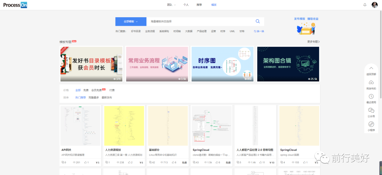Viewport: 382px width, 175px height.
Task: Click title 人人都是产品经理 2.0 思维导图
Action: pyautogui.click(x=255, y=150)
